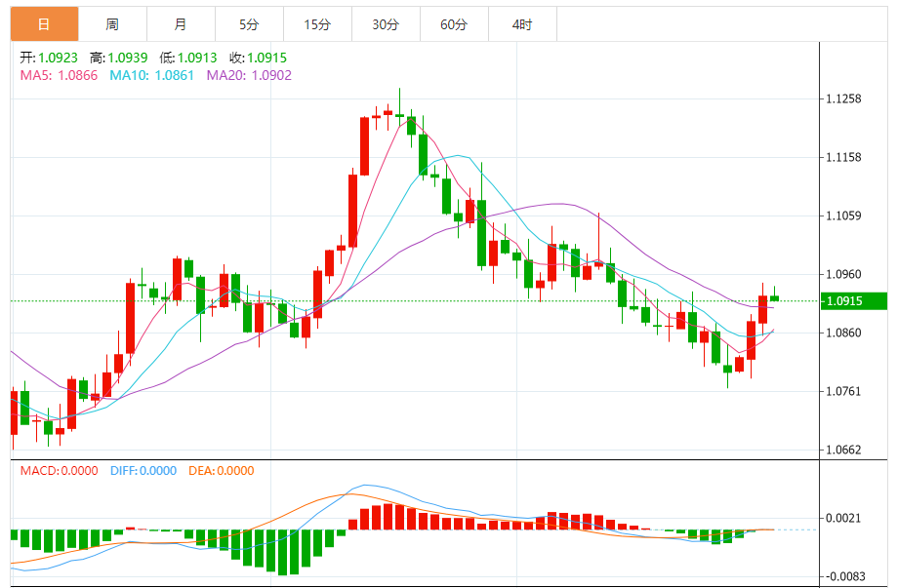Click the 1.1059 price axis label
898x588 pixels.
click(843, 216)
